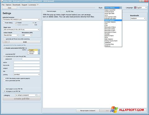The width and height of the screenshot is (149, 115).
Task: Open the Downloads menu
Action: [16, 5]
